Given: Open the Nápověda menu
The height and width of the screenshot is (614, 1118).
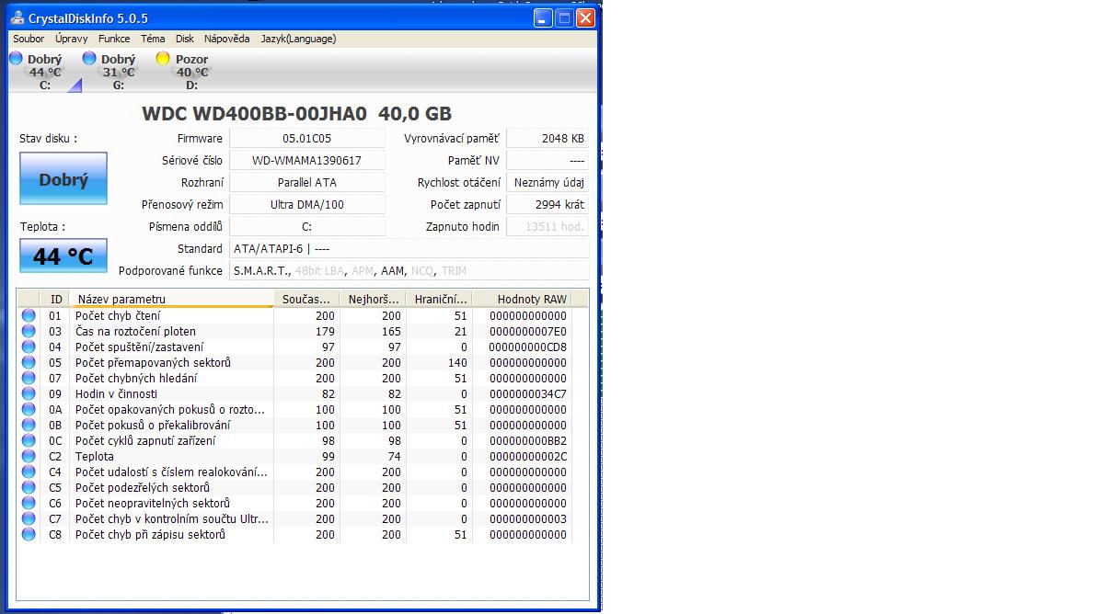Looking at the screenshot, I should tap(227, 39).
